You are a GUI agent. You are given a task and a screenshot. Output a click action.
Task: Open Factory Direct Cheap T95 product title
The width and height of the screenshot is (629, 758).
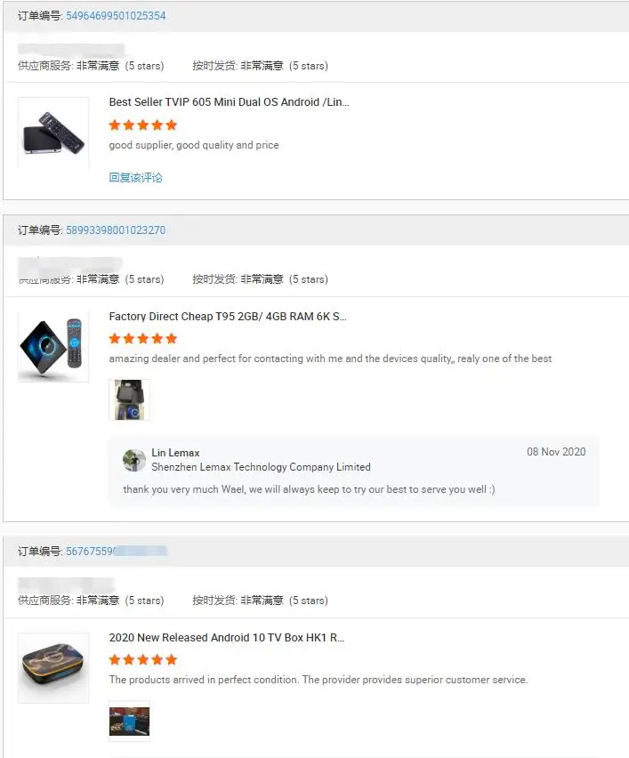227,316
